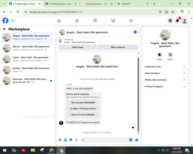Image resolution: width=193 pixels, height=154 pixels.
Task: Open the View buyer profile link
Action: [107, 79]
